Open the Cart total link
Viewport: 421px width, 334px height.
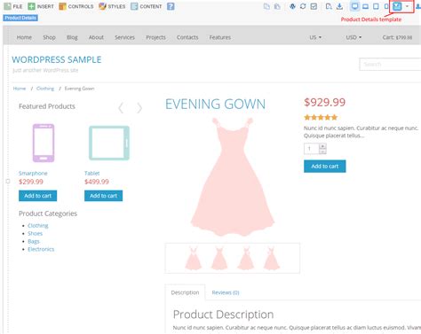coord(397,37)
